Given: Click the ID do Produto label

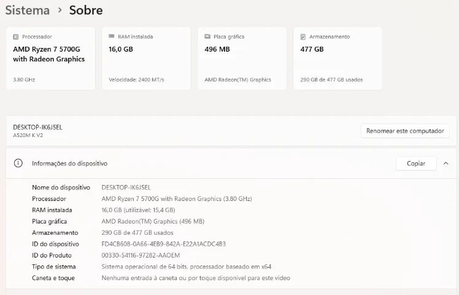Looking at the screenshot, I should click(x=52, y=255).
